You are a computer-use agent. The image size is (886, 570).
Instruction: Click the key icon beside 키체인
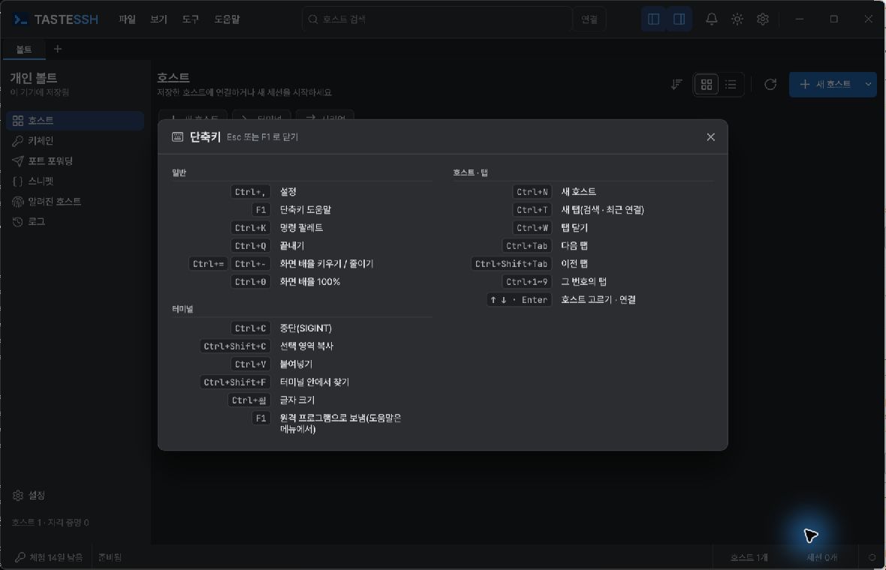click(18, 141)
